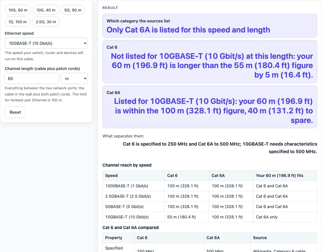Click the 'RESULT' section label
This screenshot has height=252, width=322.
[110, 8]
